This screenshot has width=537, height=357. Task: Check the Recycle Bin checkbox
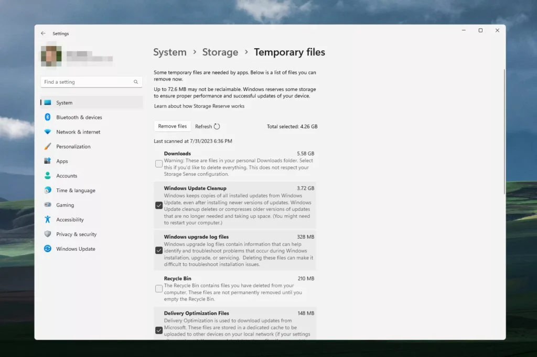point(159,288)
